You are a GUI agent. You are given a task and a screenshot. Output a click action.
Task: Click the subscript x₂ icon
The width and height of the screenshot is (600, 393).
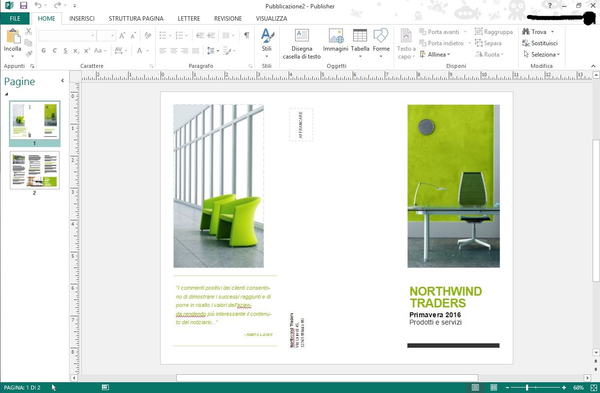(76, 51)
